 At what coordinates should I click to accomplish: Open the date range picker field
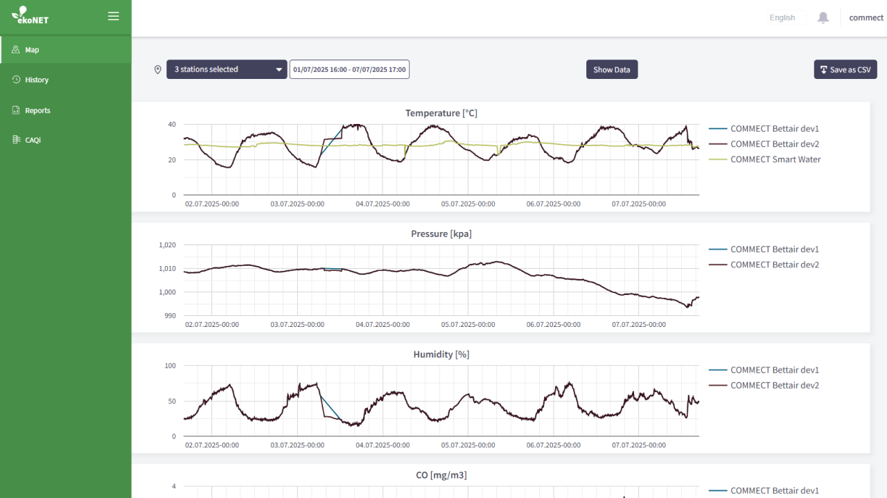point(349,69)
